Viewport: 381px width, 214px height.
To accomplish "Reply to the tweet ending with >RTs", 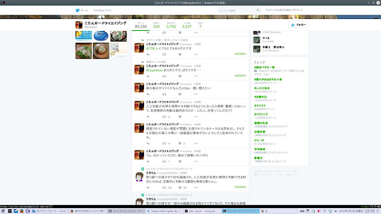I will coord(148,161).
